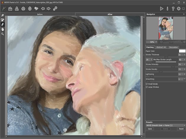Open Preferences gear icon
Image resolution: width=186 pixels, height=139 pixels.
179,9
